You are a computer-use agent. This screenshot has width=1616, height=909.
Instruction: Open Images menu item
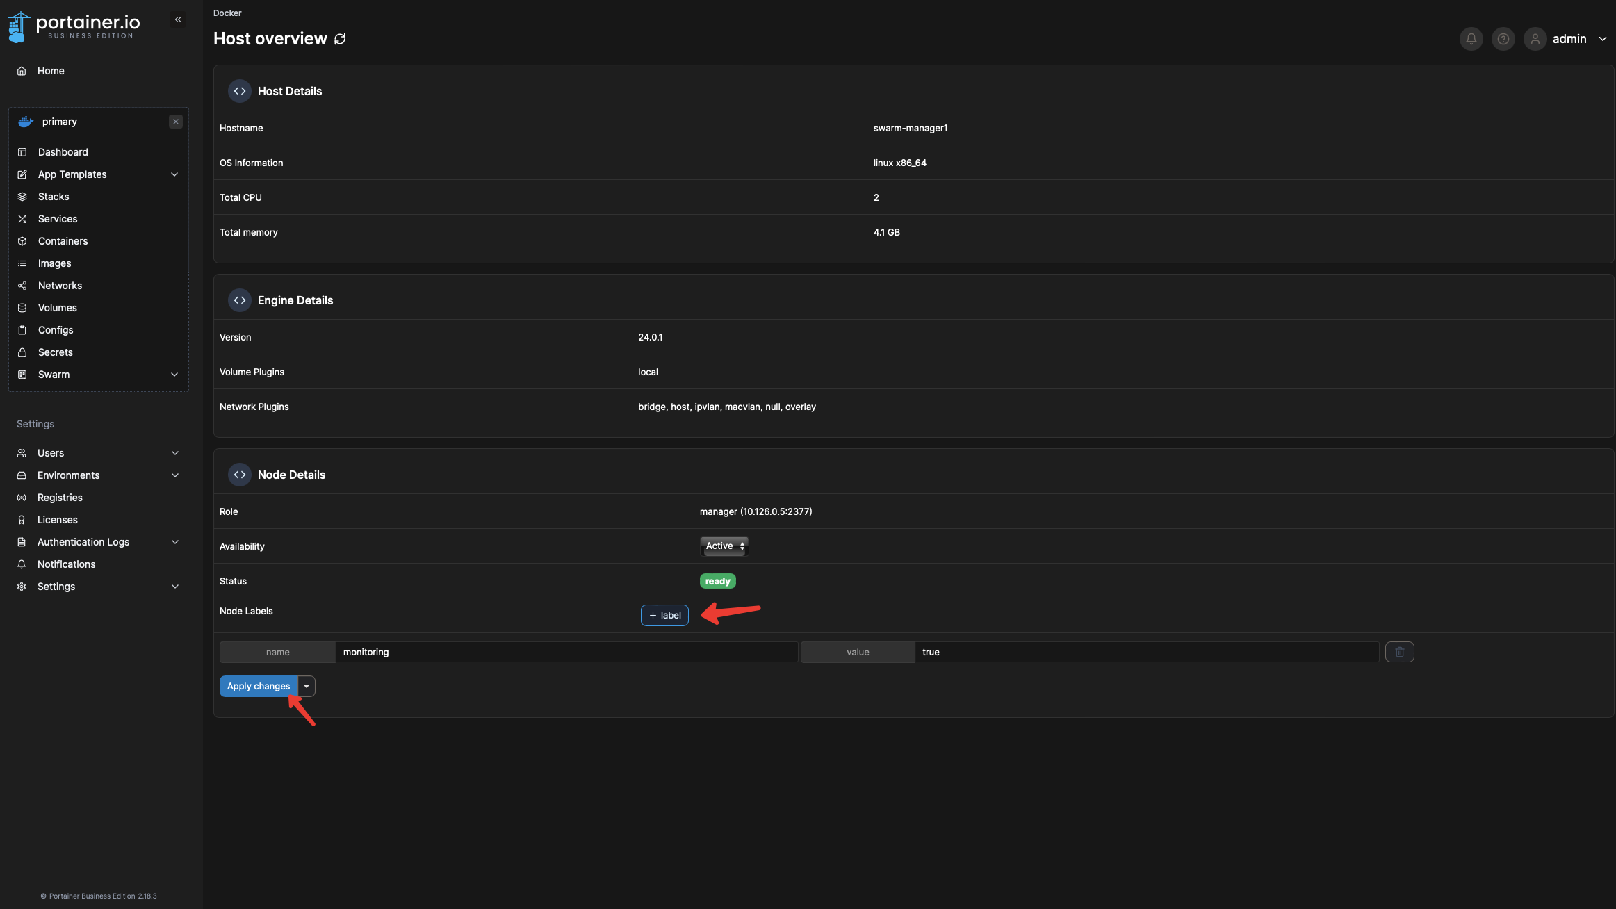55,263
